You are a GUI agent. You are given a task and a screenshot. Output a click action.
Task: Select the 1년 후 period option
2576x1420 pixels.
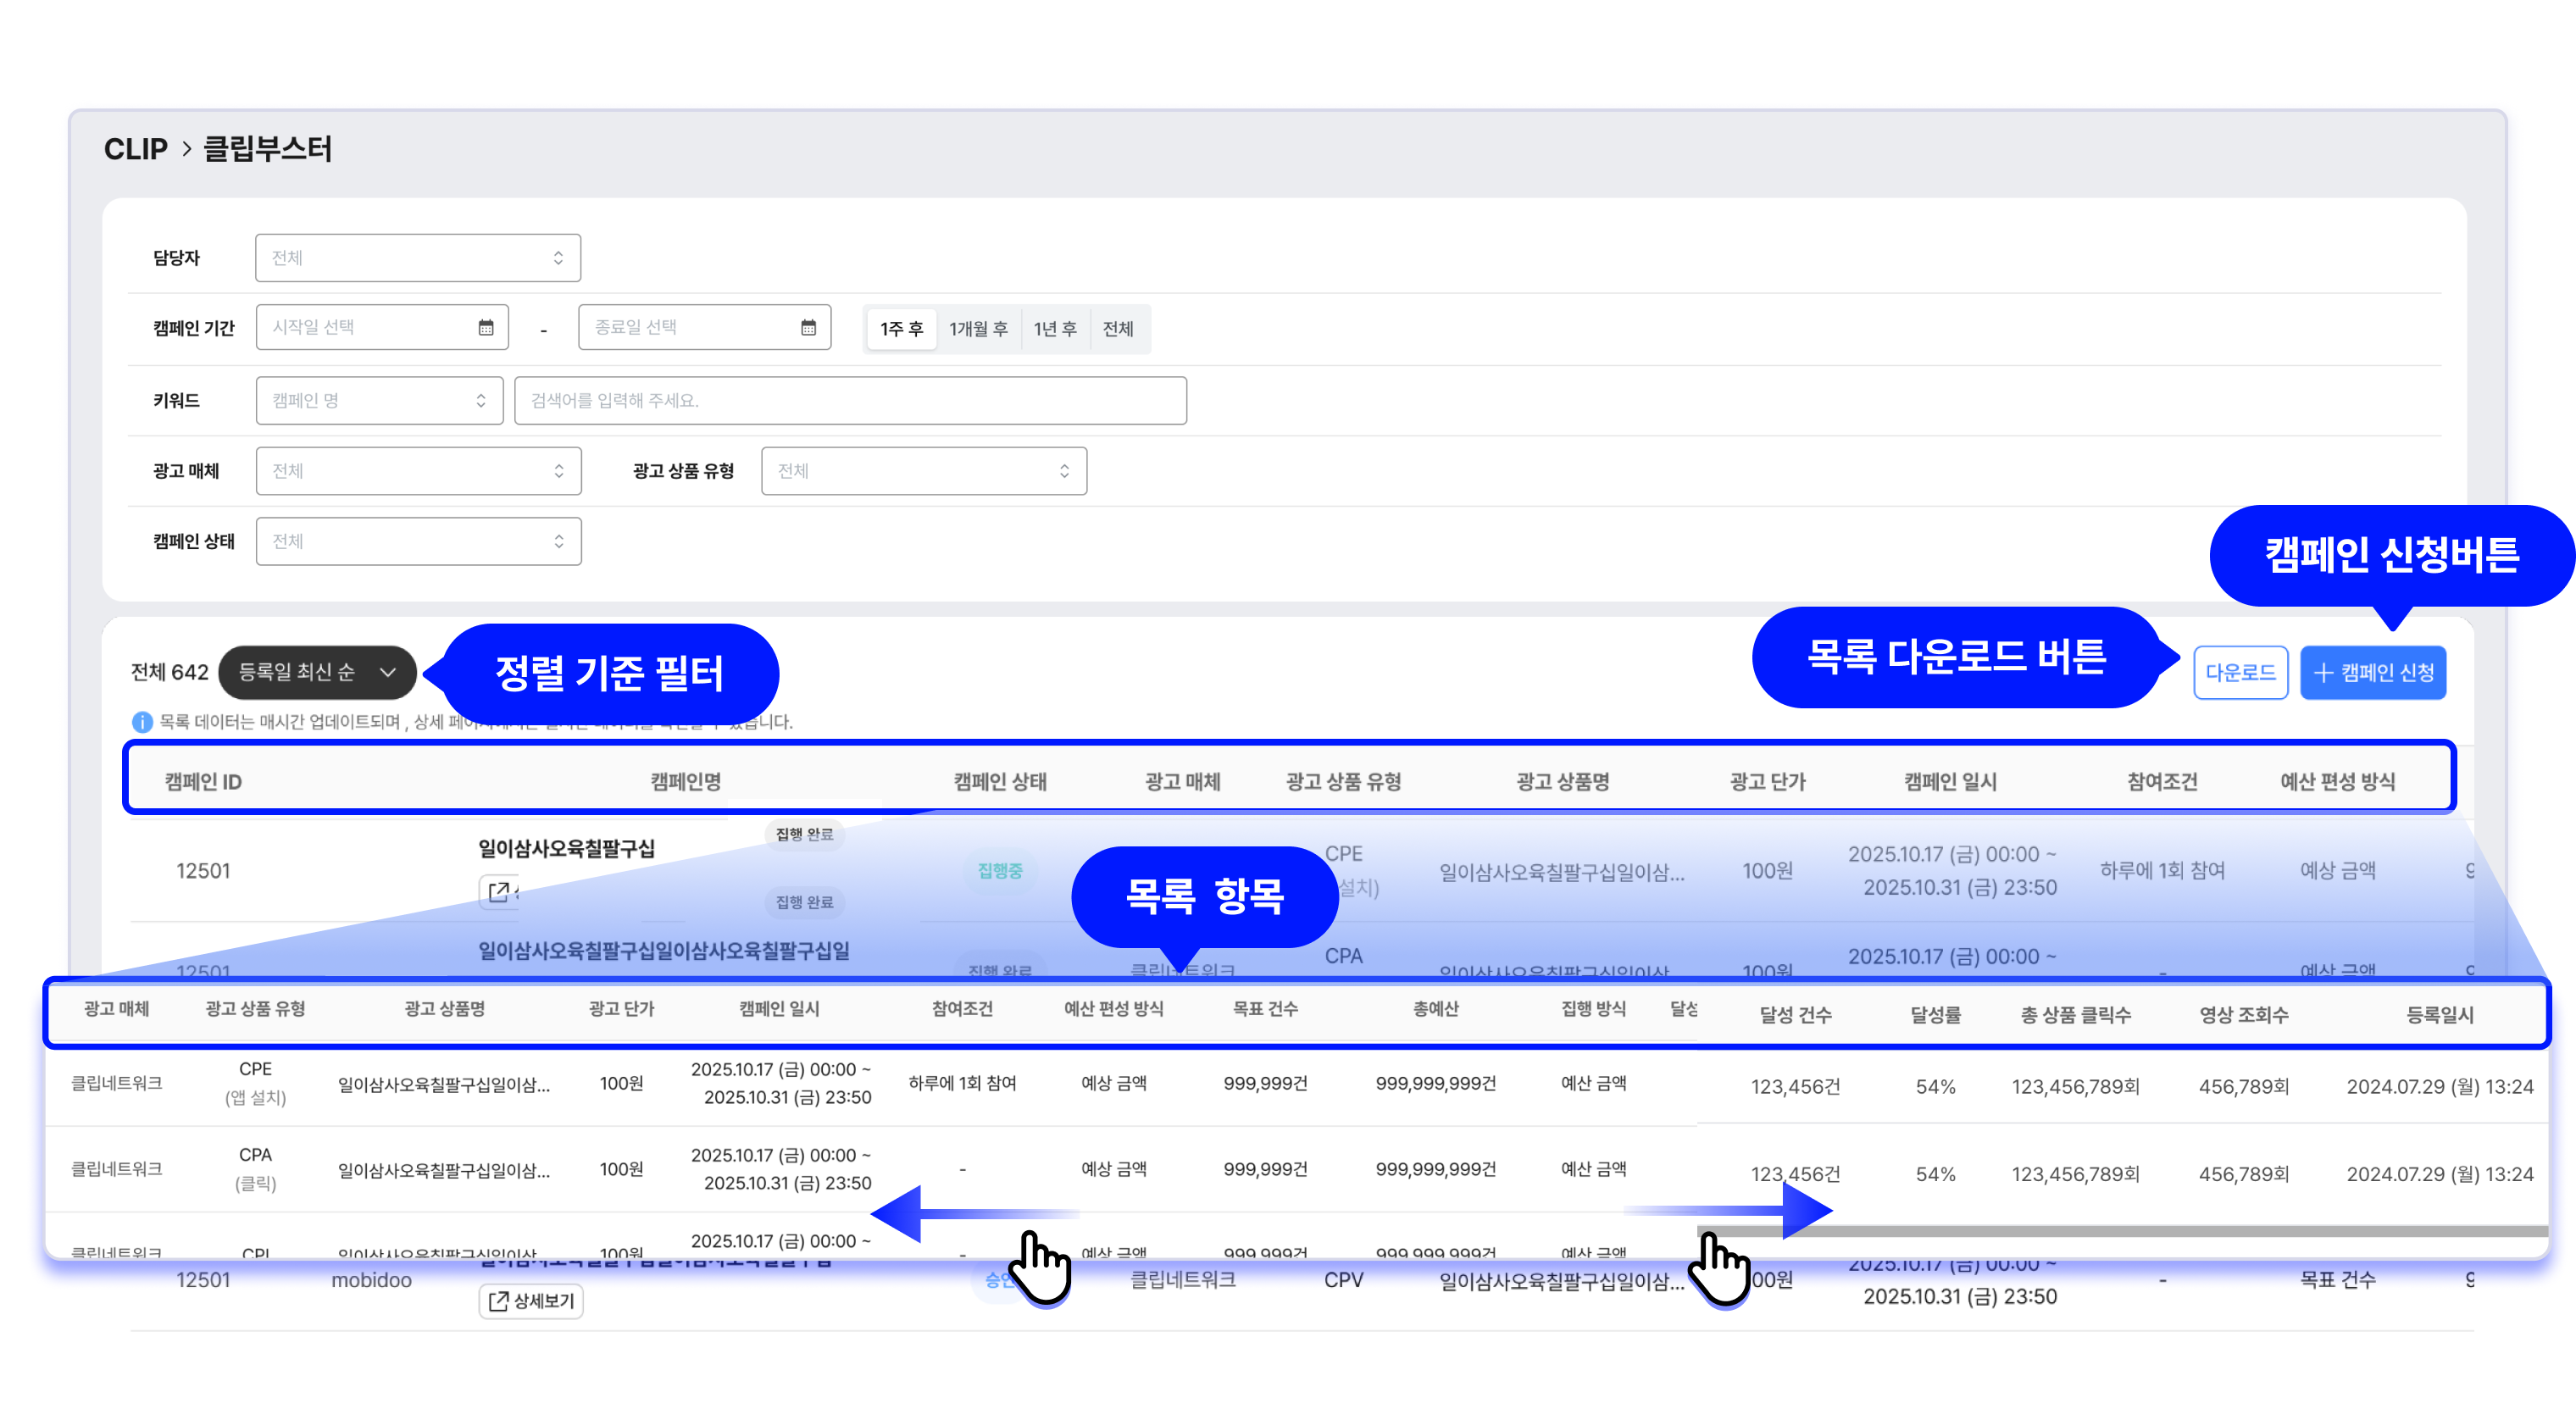click(x=1054, y=328)
